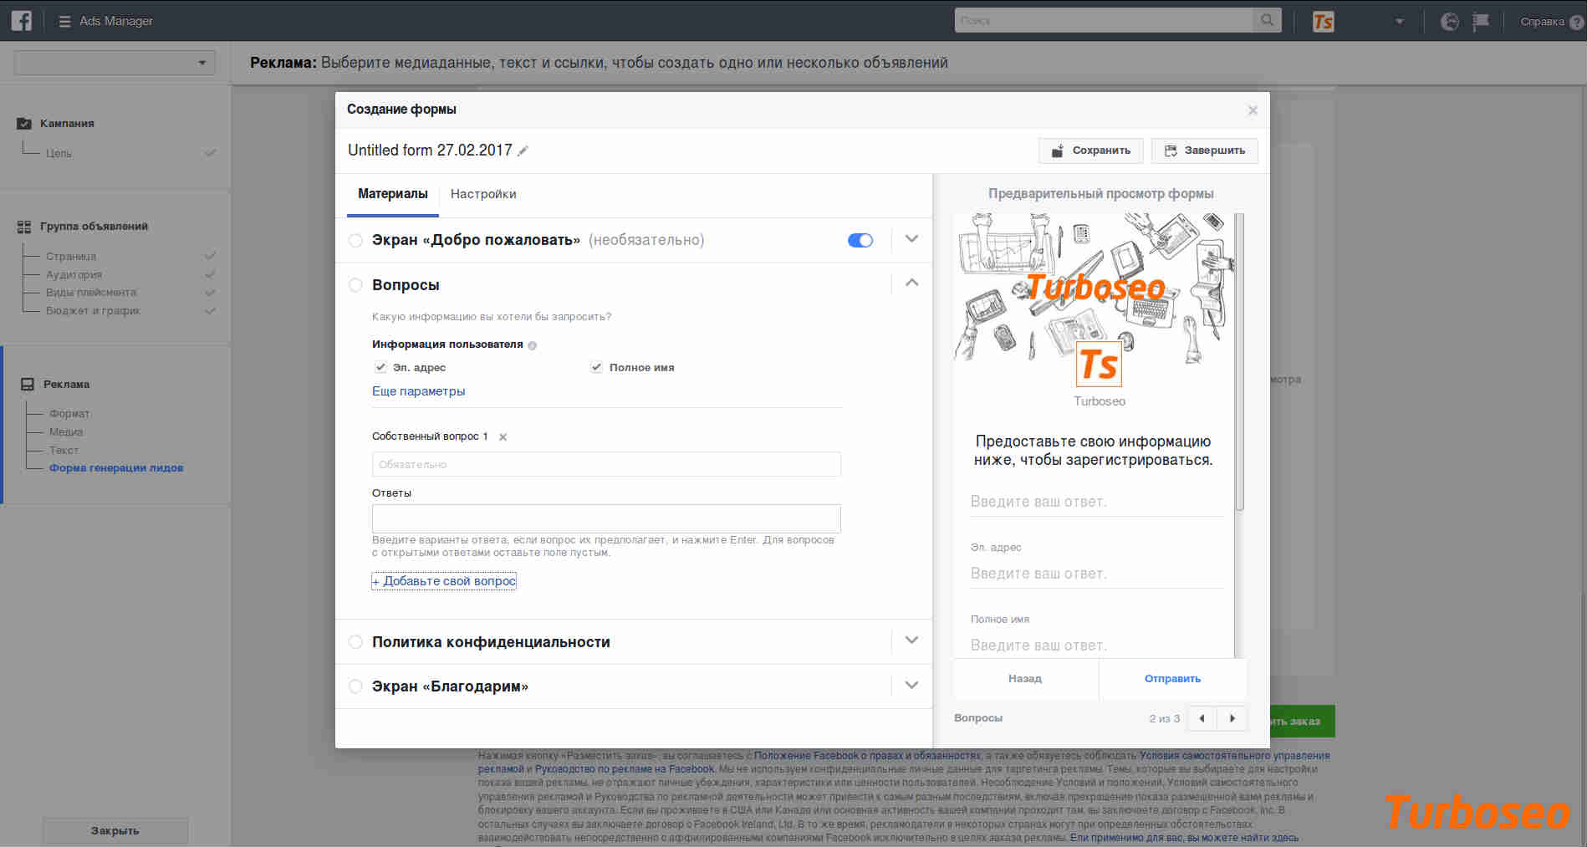Click the help question mark icon
The height and width of the screenshot is (847, 1587).
click(1576, 22)
